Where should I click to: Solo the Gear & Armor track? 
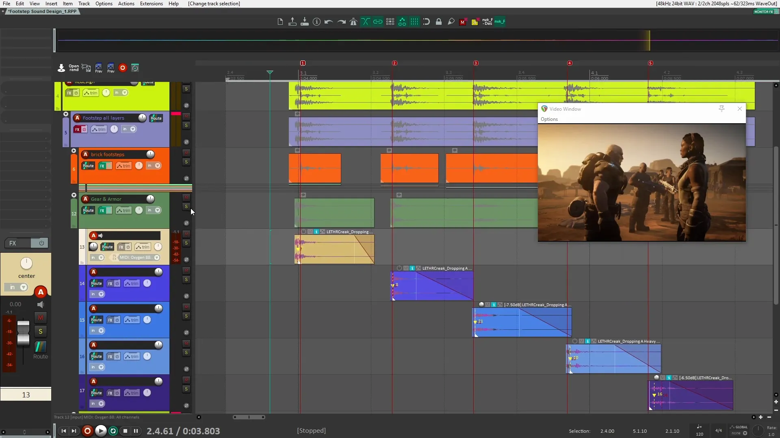(186, 206)
